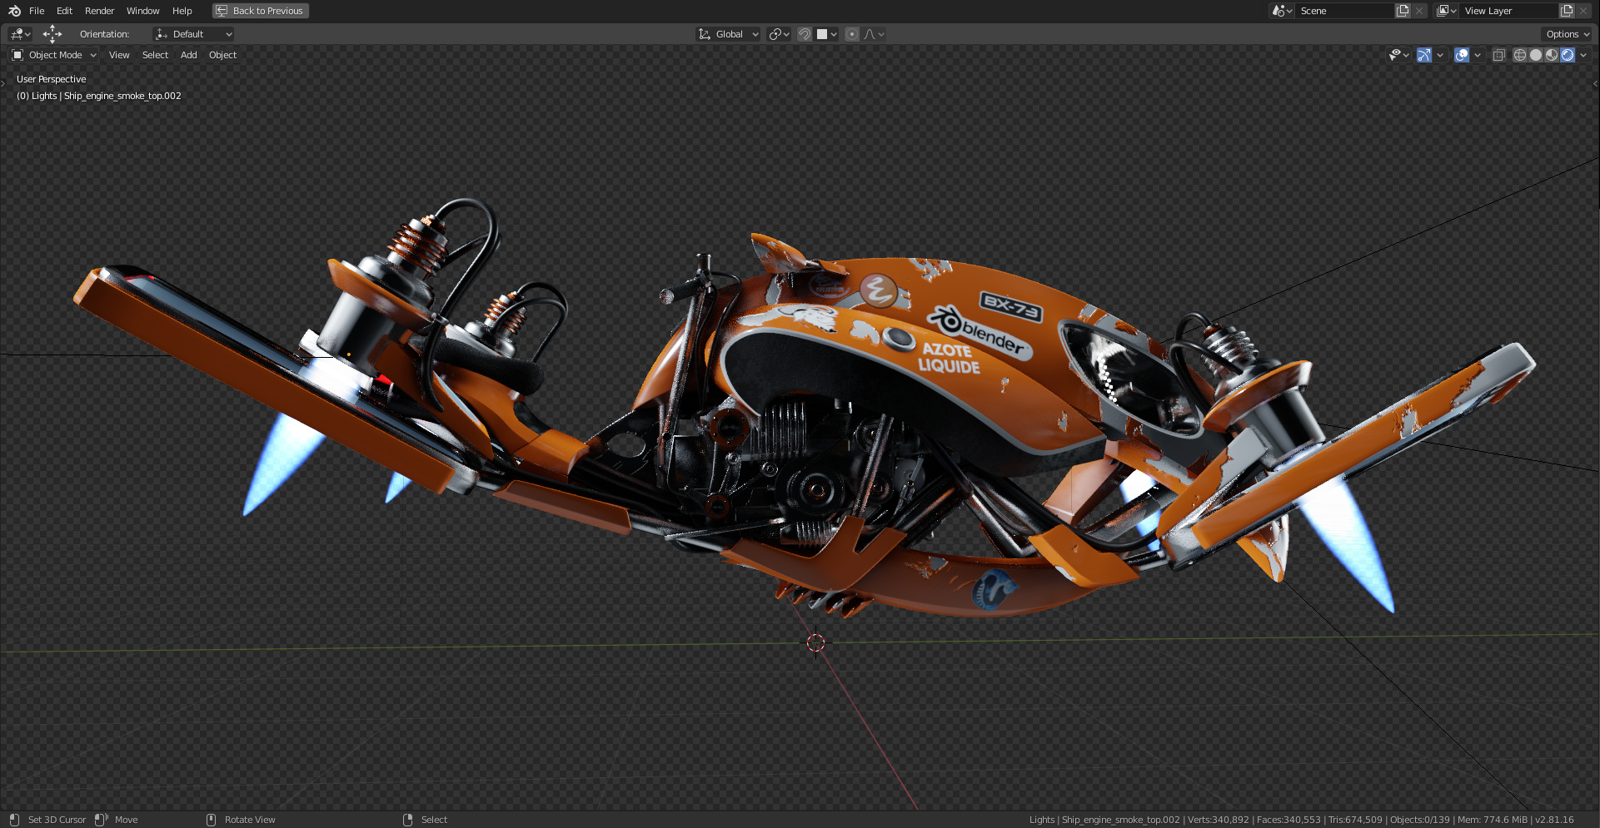
Task: Click the Scene name field
Action: [x=1344, y=11]
